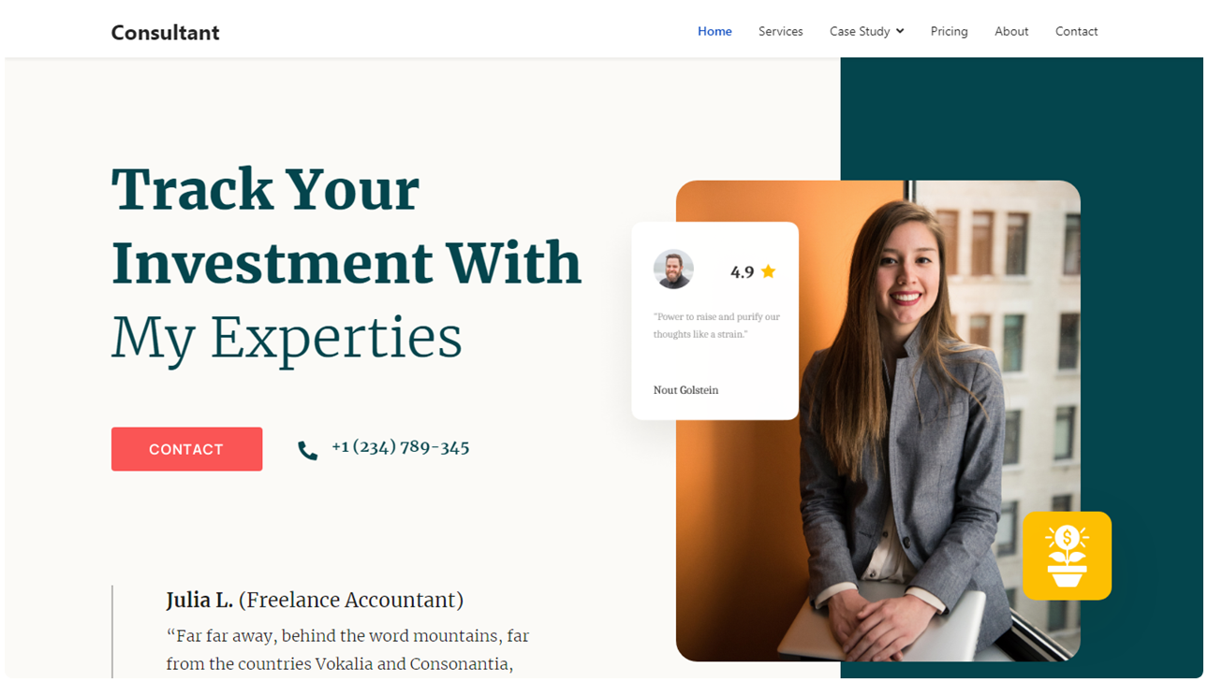This screenshot has height=683, width=1208.
Task: Open the Pricing menu link
Action: (x=949, y=31)
